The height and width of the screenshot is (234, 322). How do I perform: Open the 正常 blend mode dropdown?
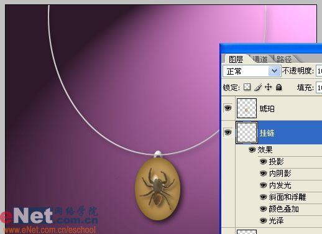(252, 71)
